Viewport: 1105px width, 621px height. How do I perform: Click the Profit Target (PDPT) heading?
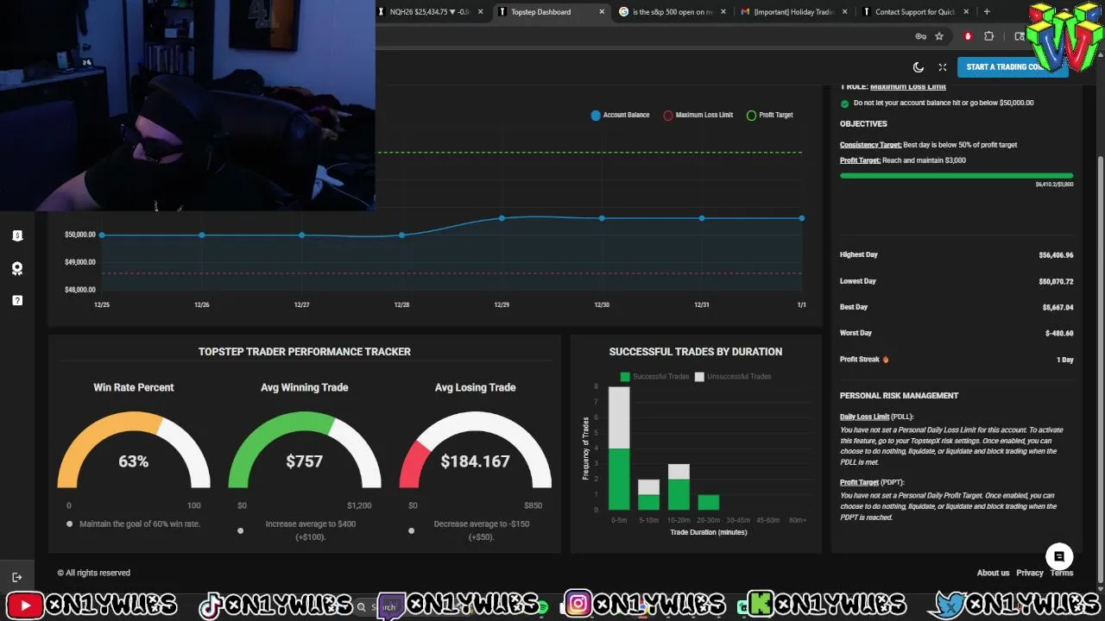point(872,483)
